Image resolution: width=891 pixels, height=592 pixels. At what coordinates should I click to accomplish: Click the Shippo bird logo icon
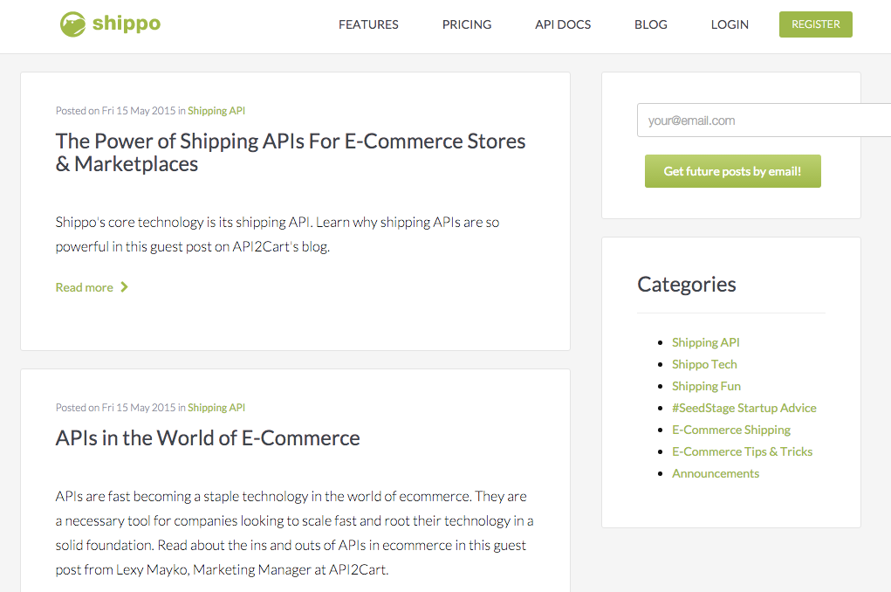coord(72,24)
